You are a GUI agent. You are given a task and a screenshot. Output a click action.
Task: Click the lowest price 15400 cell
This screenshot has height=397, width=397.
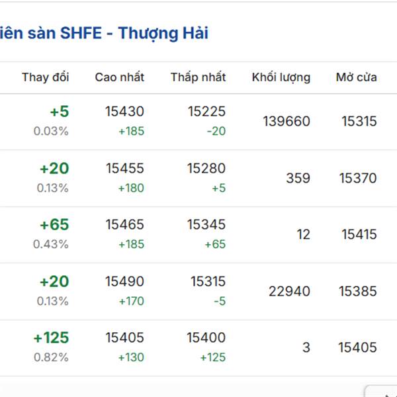(206, 337)
